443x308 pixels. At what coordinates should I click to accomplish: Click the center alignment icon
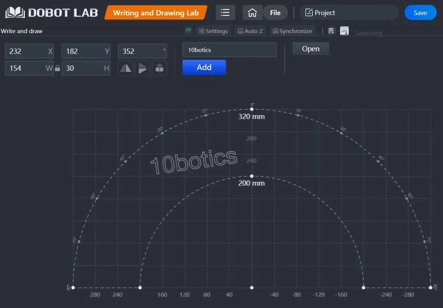[159, 68]
